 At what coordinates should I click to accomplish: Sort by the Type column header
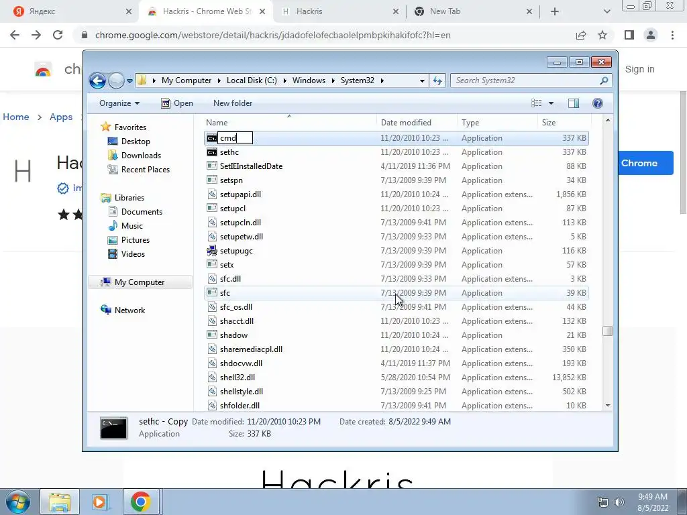[x=497, y=123]
